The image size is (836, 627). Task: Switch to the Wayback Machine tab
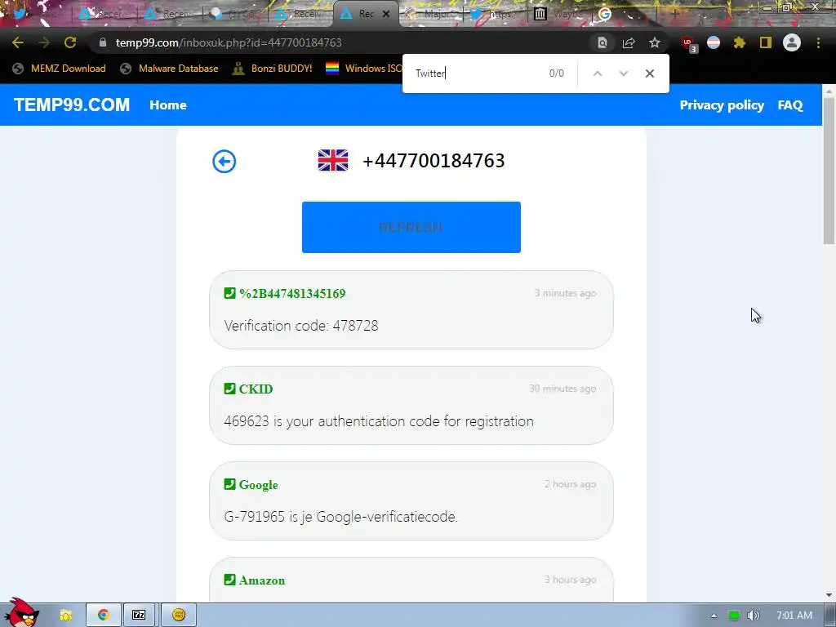(558, 14)
